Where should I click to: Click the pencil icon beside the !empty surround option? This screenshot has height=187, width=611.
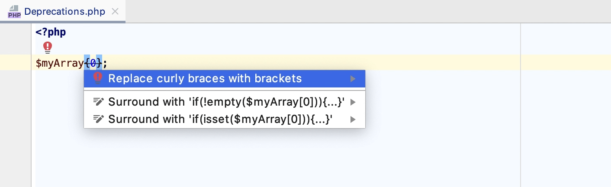tap(99, 102)
